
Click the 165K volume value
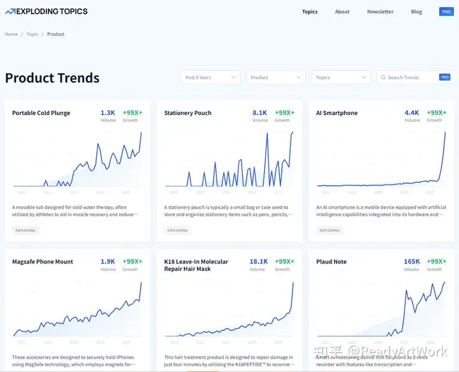[x=412, y=262]
